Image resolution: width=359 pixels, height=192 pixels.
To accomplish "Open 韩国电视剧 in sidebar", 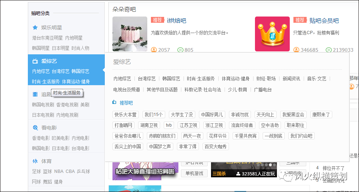I will (x=43, y=105).
